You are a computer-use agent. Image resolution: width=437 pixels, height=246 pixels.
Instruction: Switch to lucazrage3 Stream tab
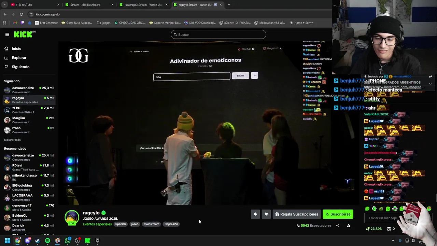(x=143, y=5)
